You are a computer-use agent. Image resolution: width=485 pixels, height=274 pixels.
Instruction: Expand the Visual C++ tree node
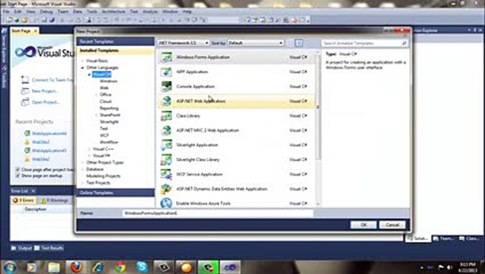90,149
